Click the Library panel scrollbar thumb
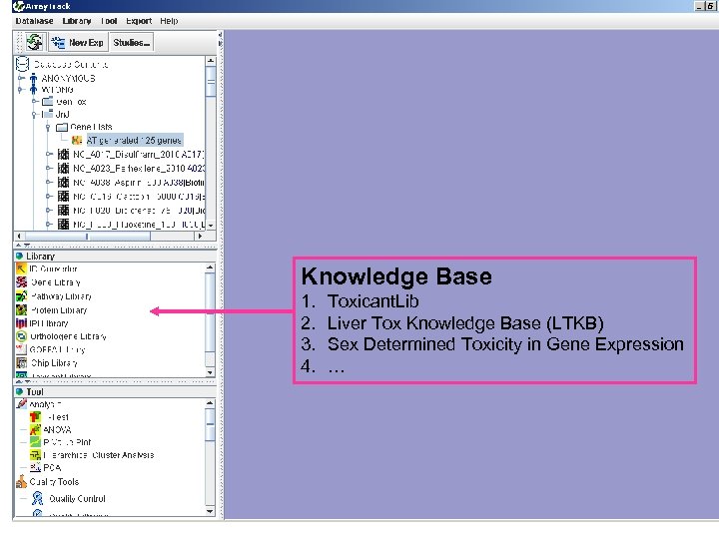The image size is (719, 539). [x=210, y=313]
